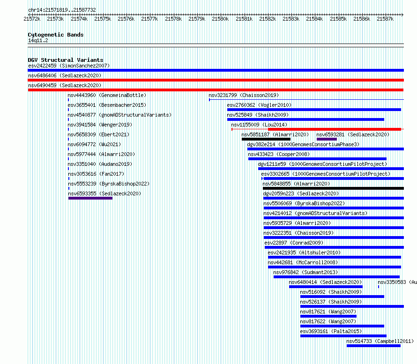This screenshot has height=364, width=417.
Task: Click nsv1155009 (Lou2014) label
Action: (259, 125)
